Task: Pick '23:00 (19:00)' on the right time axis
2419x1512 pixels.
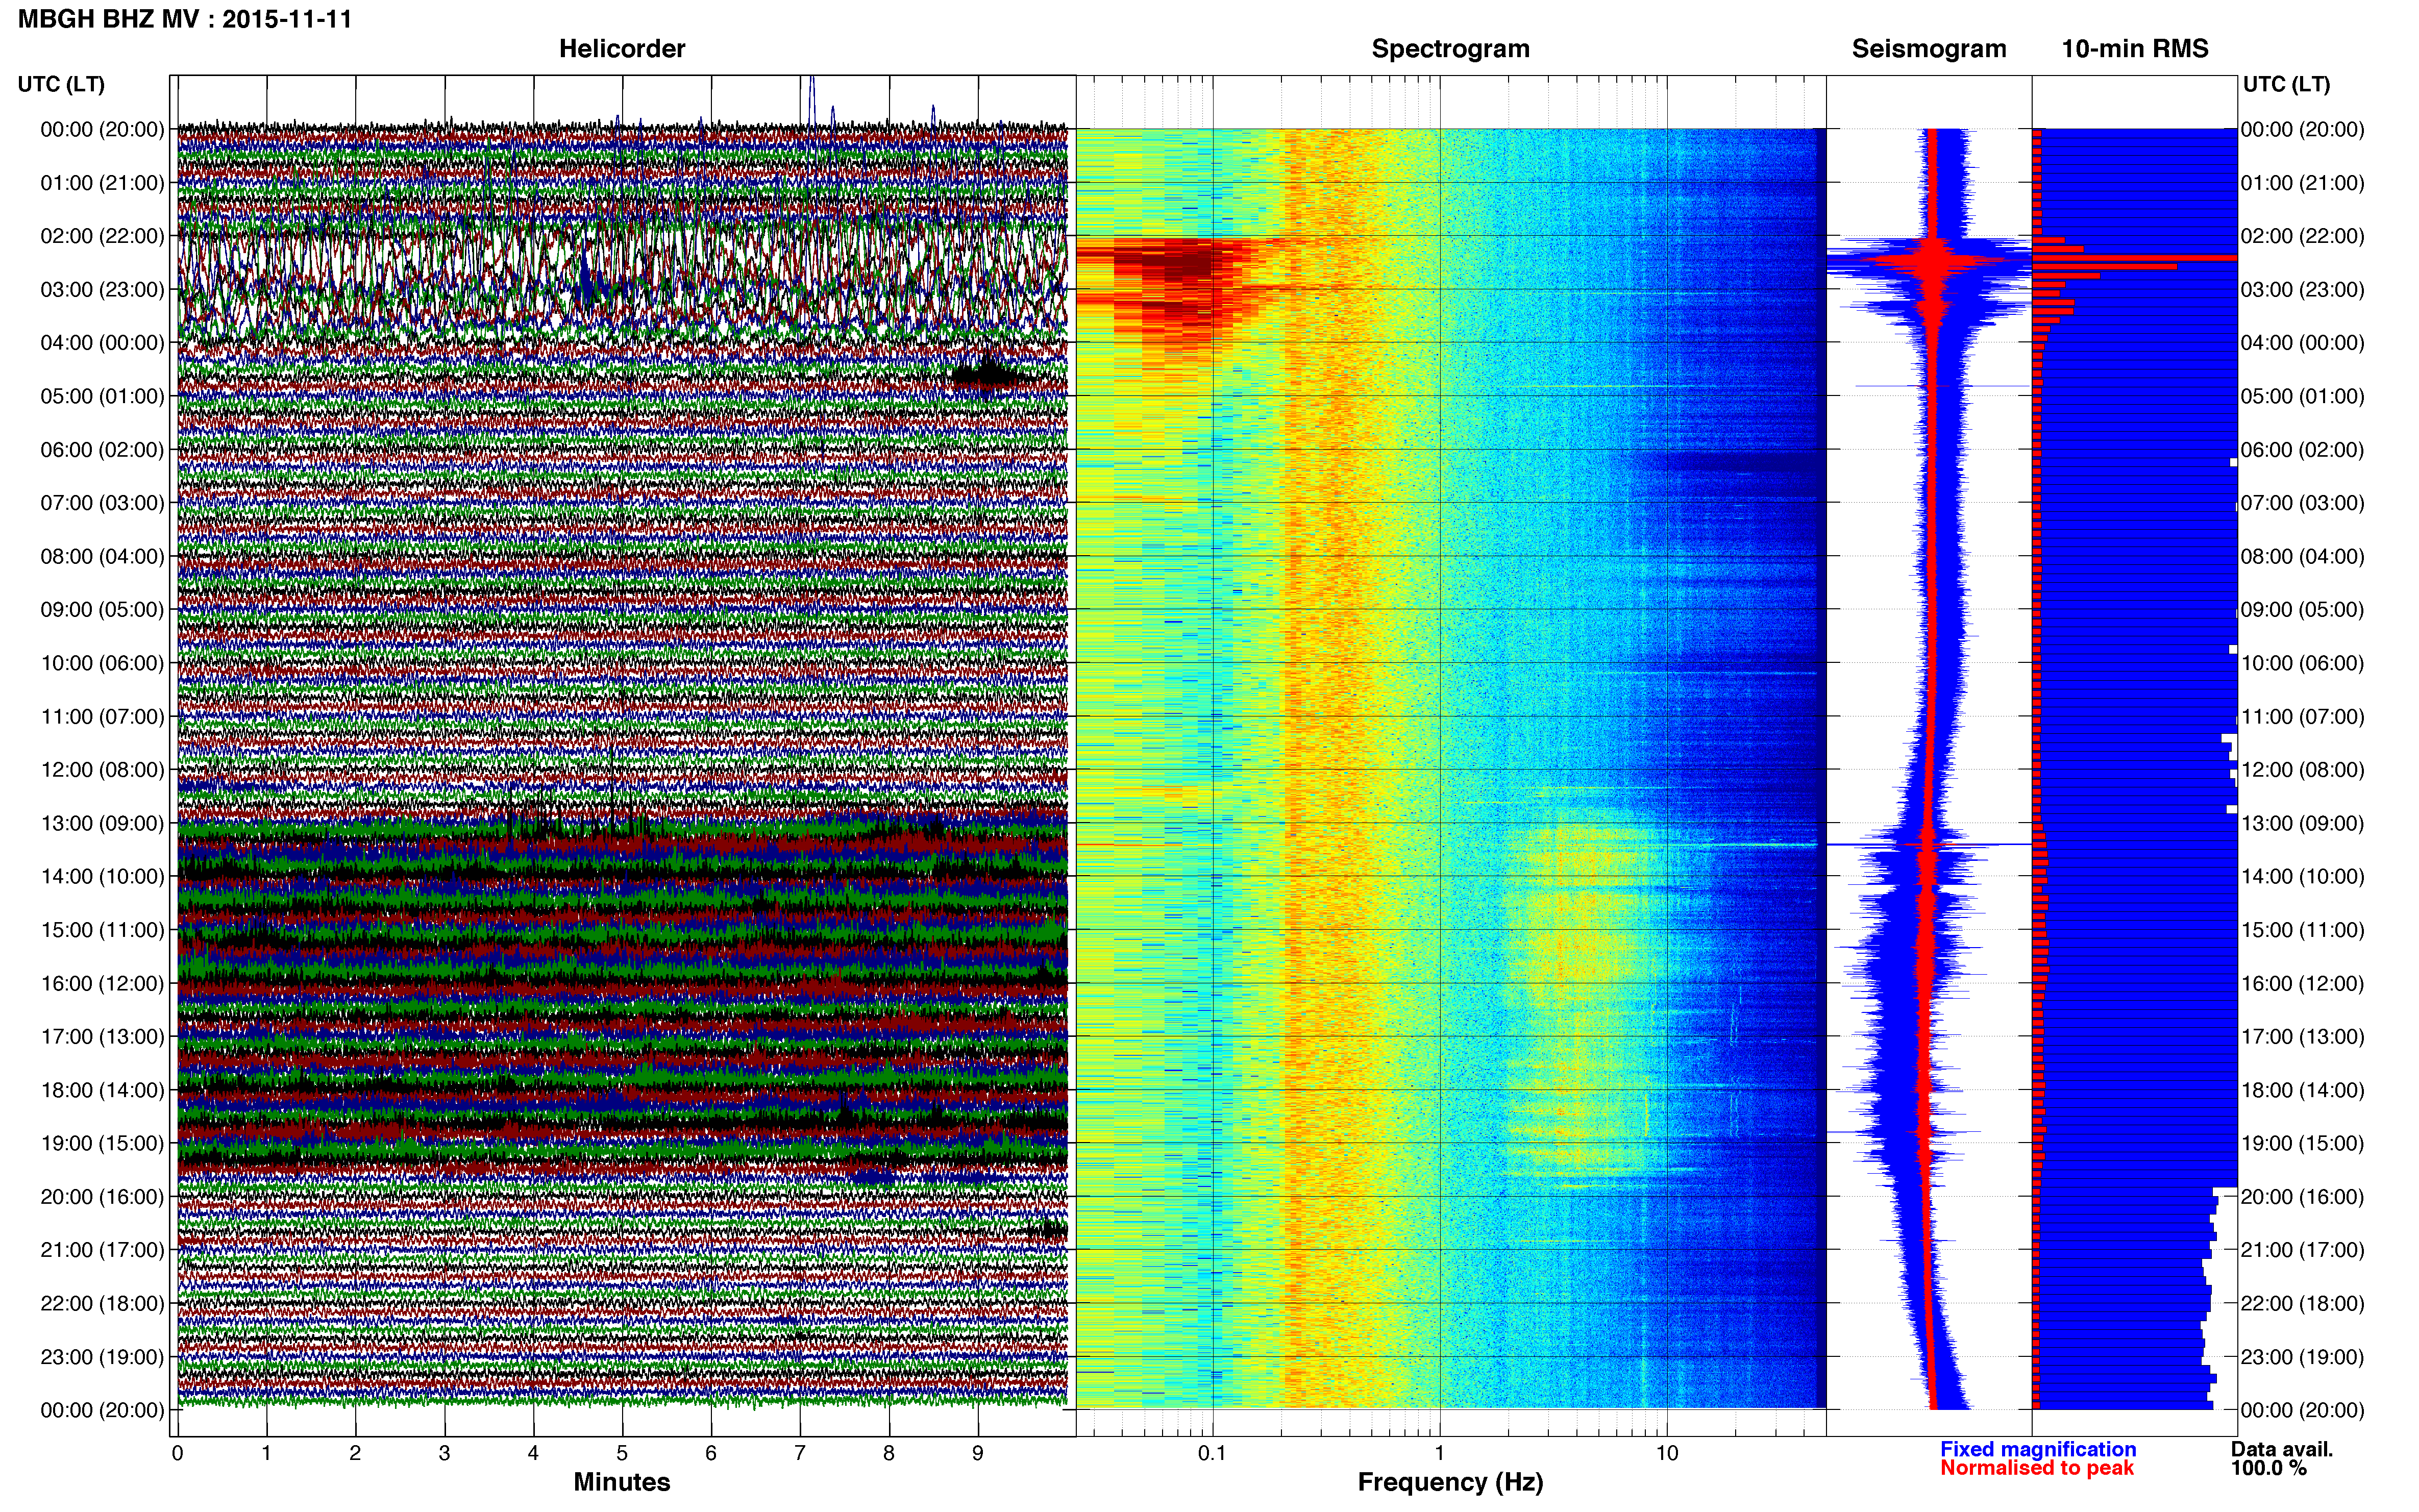Action: click(2302, 1357)
